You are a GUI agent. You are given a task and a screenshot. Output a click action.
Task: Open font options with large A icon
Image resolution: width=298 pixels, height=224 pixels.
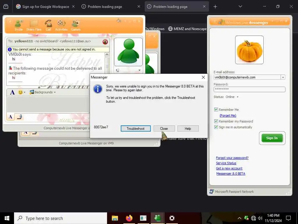pyautogui.click(x=12, y=92)
